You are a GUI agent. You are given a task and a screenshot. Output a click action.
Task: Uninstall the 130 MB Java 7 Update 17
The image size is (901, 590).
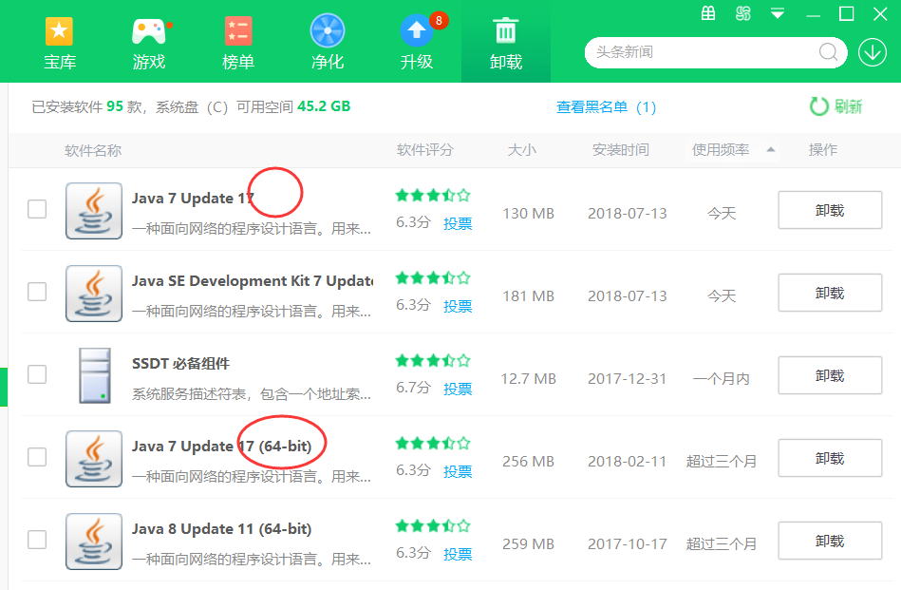click(830, 210)
